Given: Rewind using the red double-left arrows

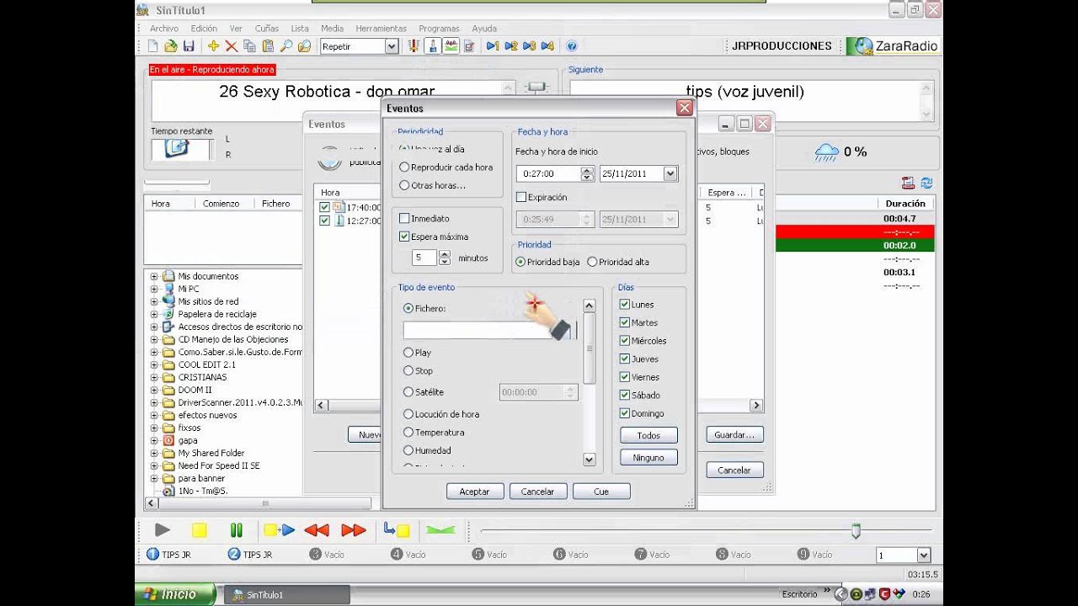Looking at the screenshot, I should tap(317, 530).
